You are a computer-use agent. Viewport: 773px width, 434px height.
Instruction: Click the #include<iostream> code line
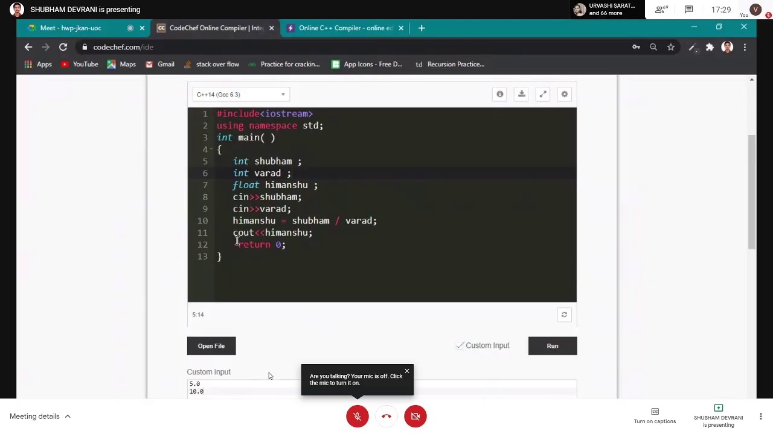pyautogui.click(x=265, y=113)
